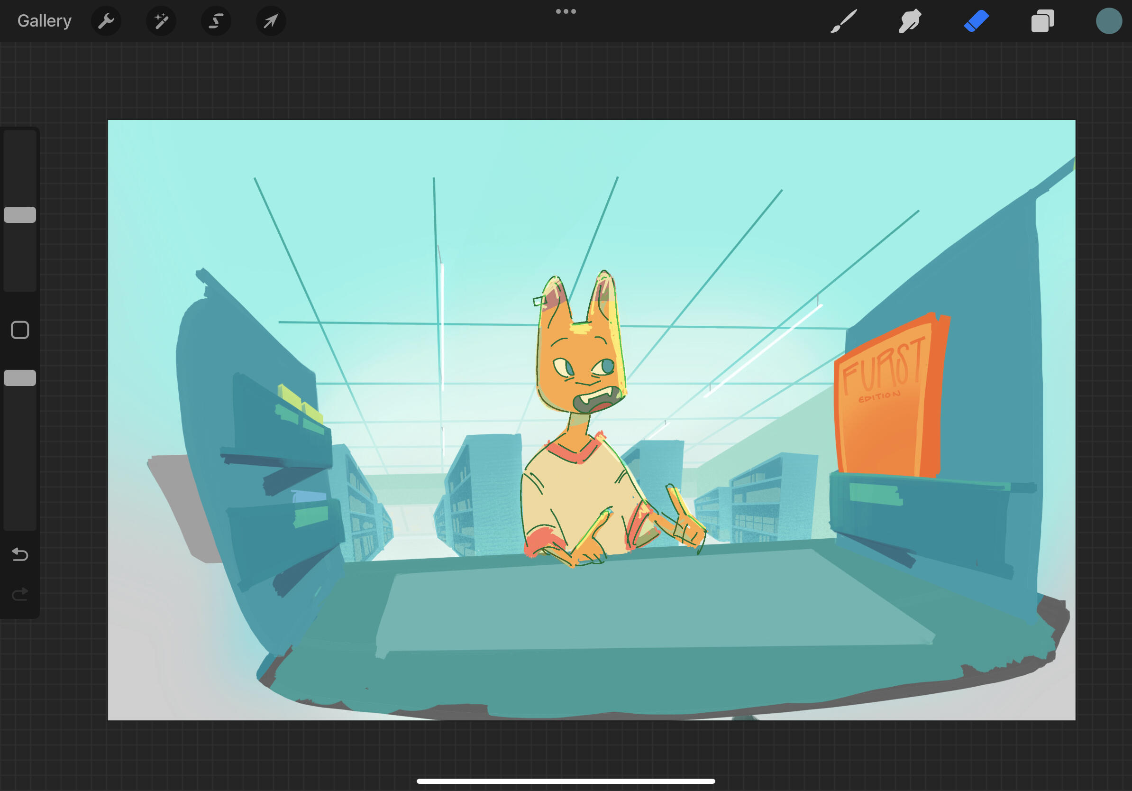The height and width of the screenshot is (791, 1132).
Task: Tap the square Modify button in sidebar
Action: 20,330
